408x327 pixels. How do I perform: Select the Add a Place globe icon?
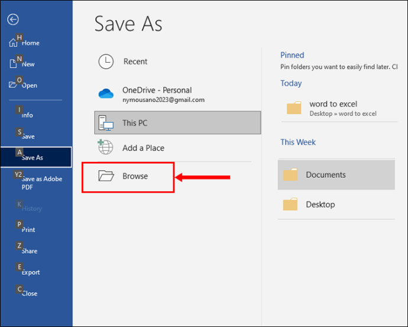point(105,147)
